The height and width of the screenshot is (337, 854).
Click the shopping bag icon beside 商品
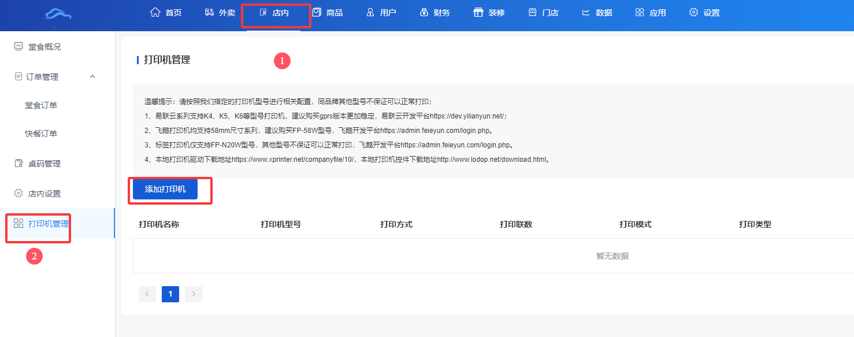pyautogui.click(x=317, y=12)
